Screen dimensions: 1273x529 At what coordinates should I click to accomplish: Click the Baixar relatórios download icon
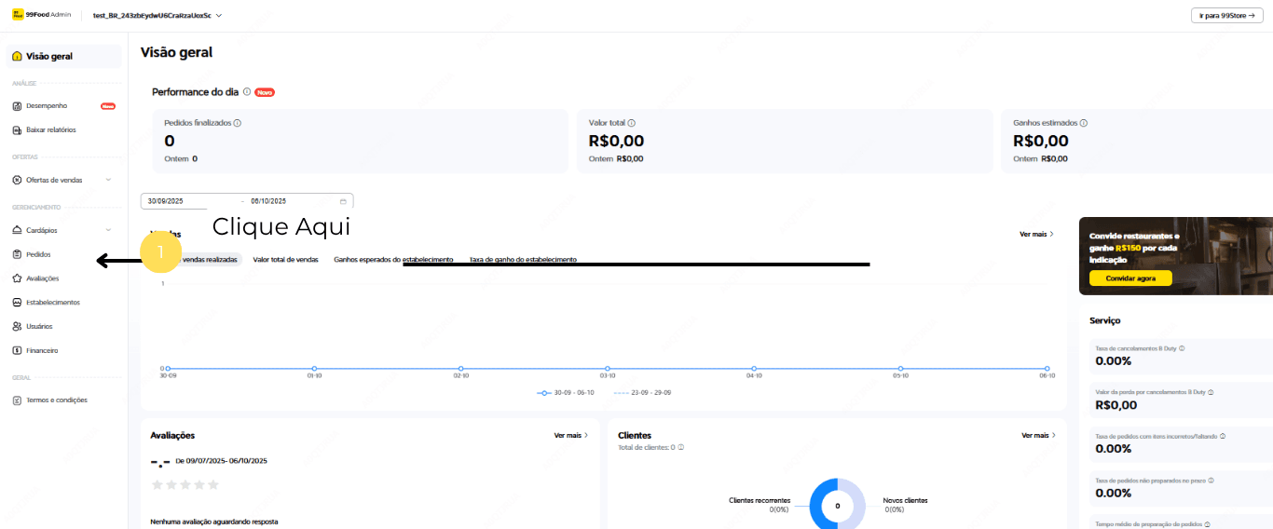point(17,130)
